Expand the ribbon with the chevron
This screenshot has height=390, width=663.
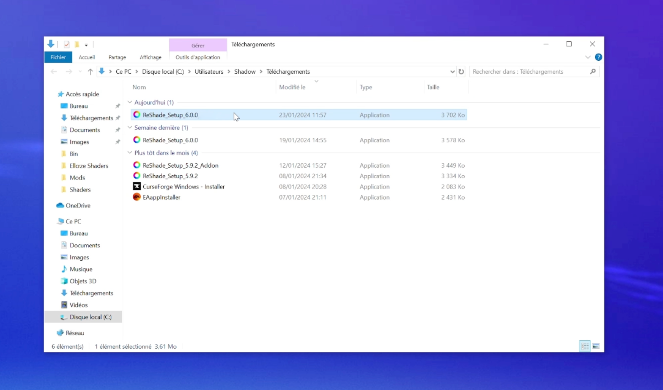[x=588, y=57]
